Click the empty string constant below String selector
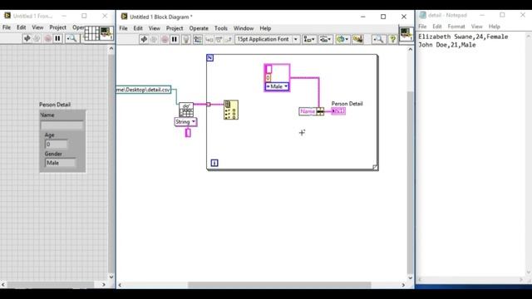The height and width of the screenshot is (299, 532). point(188,133)
